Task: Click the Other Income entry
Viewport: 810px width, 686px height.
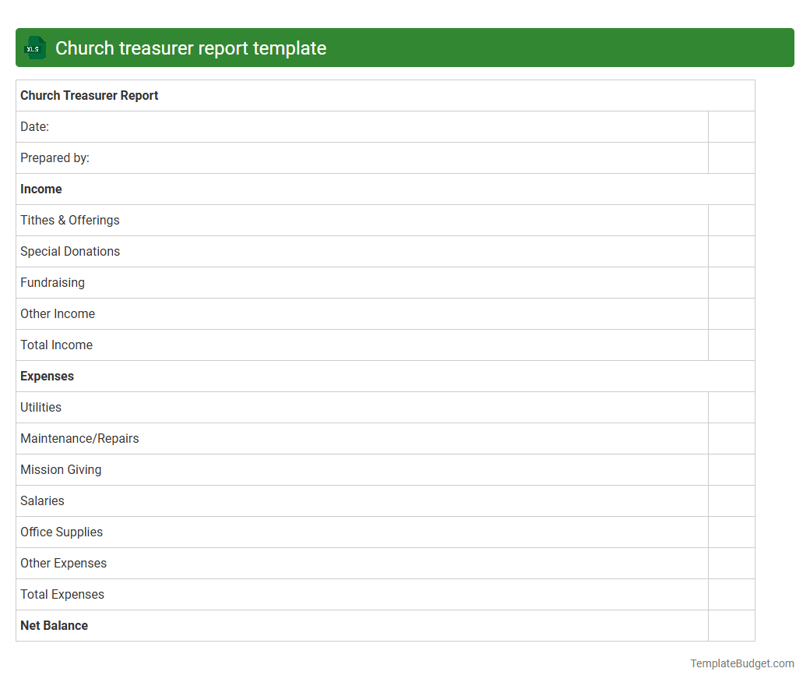Action: tap(58, 313)
